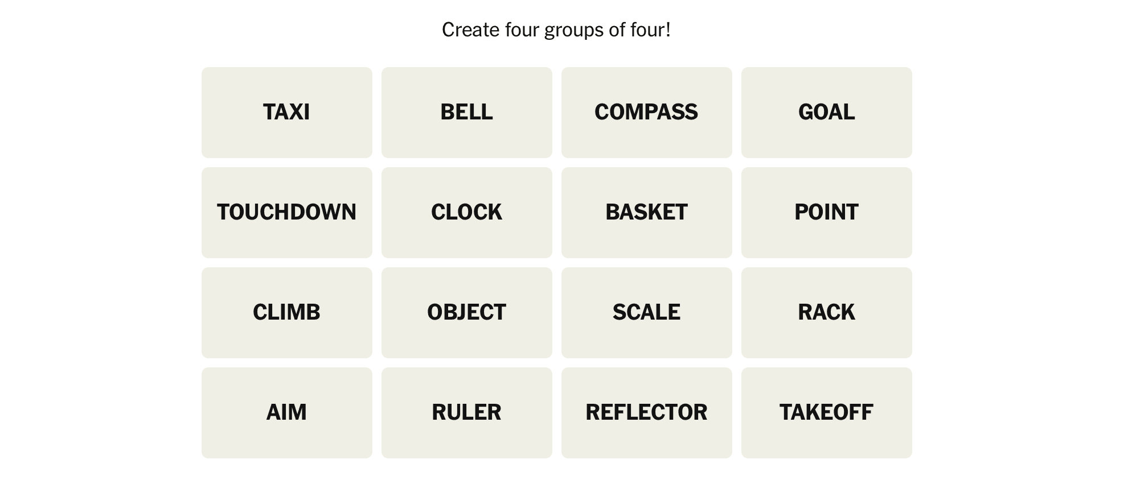The image size is (1132, 480).
Task: Toggle selection of the word GOAL
Action: coord(826,113)
